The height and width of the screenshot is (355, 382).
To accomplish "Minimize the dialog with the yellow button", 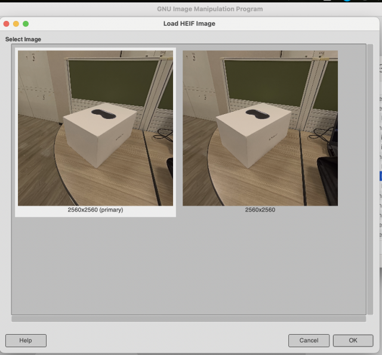I will coord(16,24).
